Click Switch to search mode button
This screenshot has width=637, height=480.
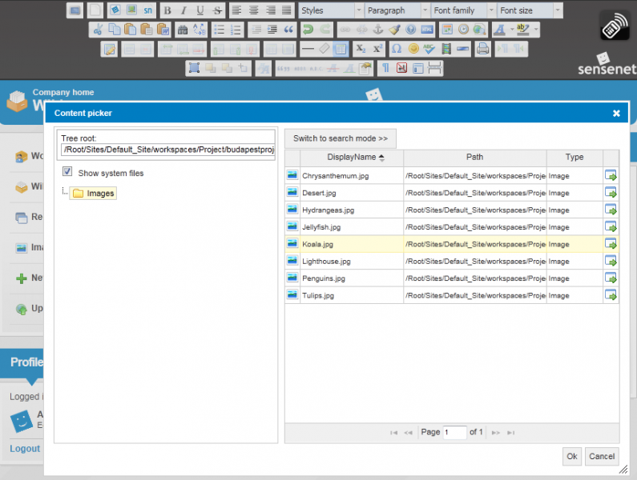coord(341,138)
